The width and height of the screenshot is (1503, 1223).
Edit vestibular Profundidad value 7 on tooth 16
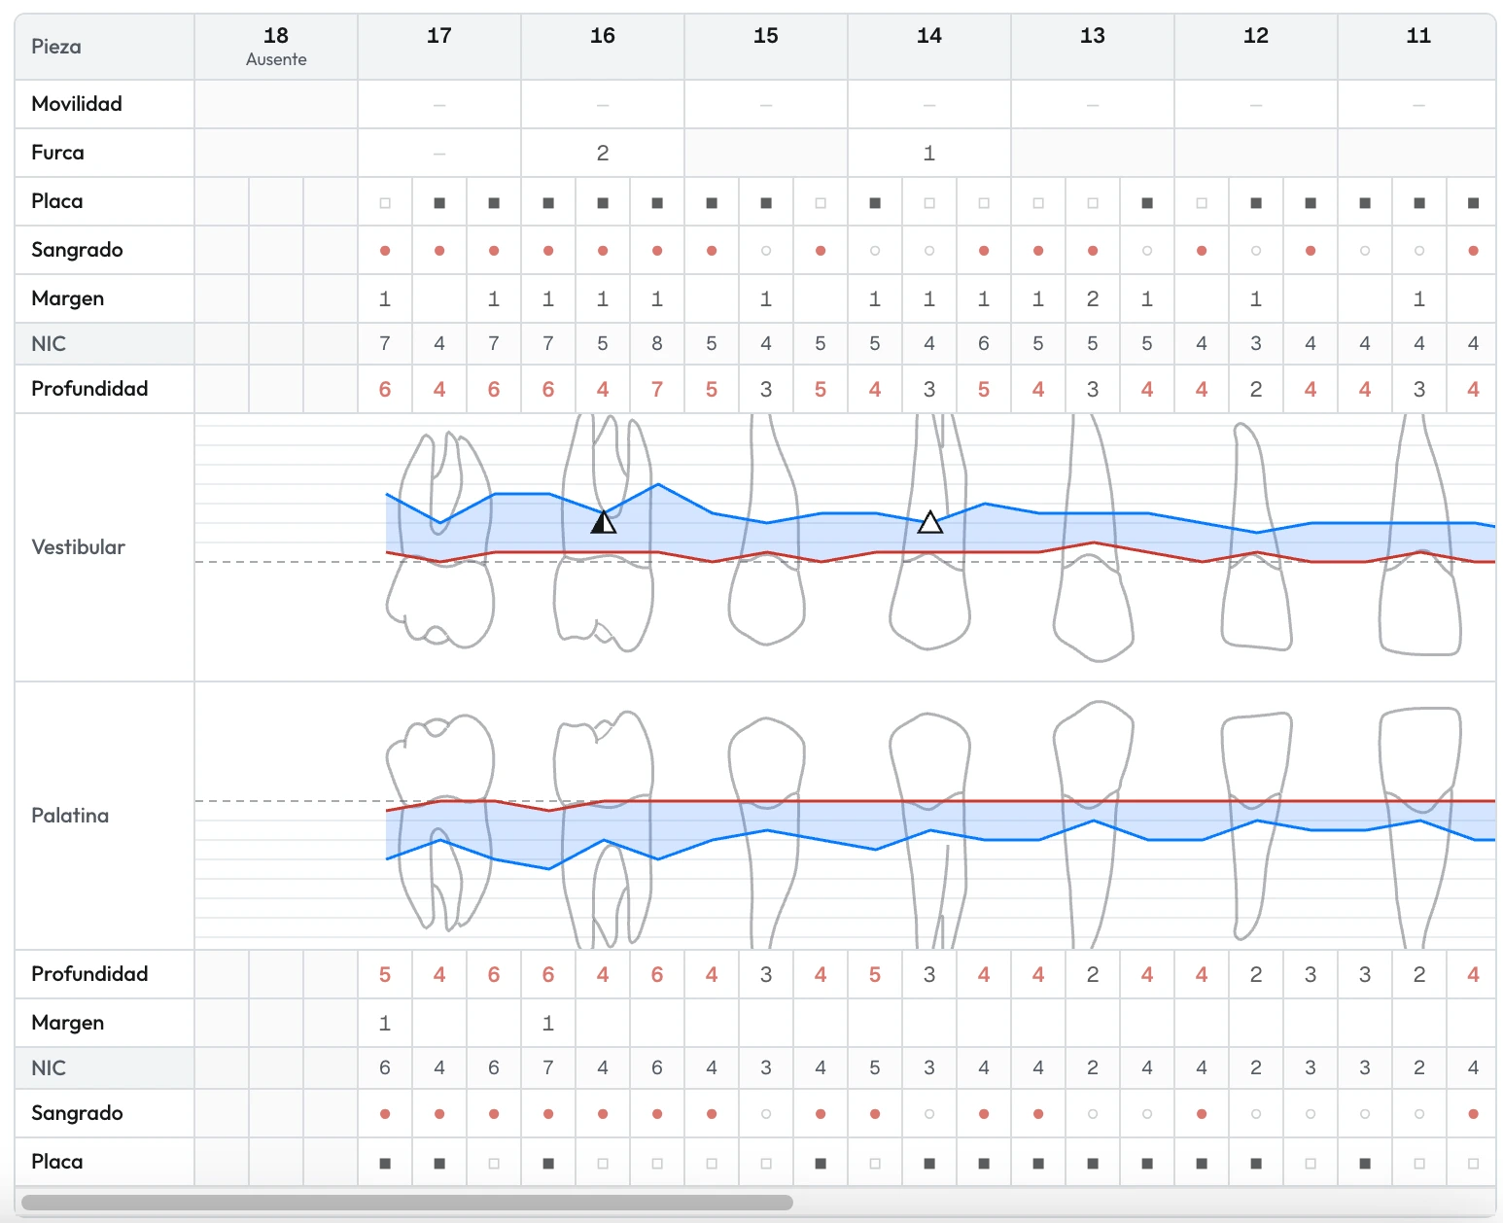pos(657,389)
